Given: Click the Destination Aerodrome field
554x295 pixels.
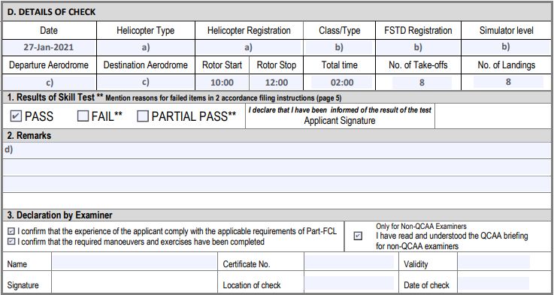Looking at the screenshot, I should coord(146,83).
